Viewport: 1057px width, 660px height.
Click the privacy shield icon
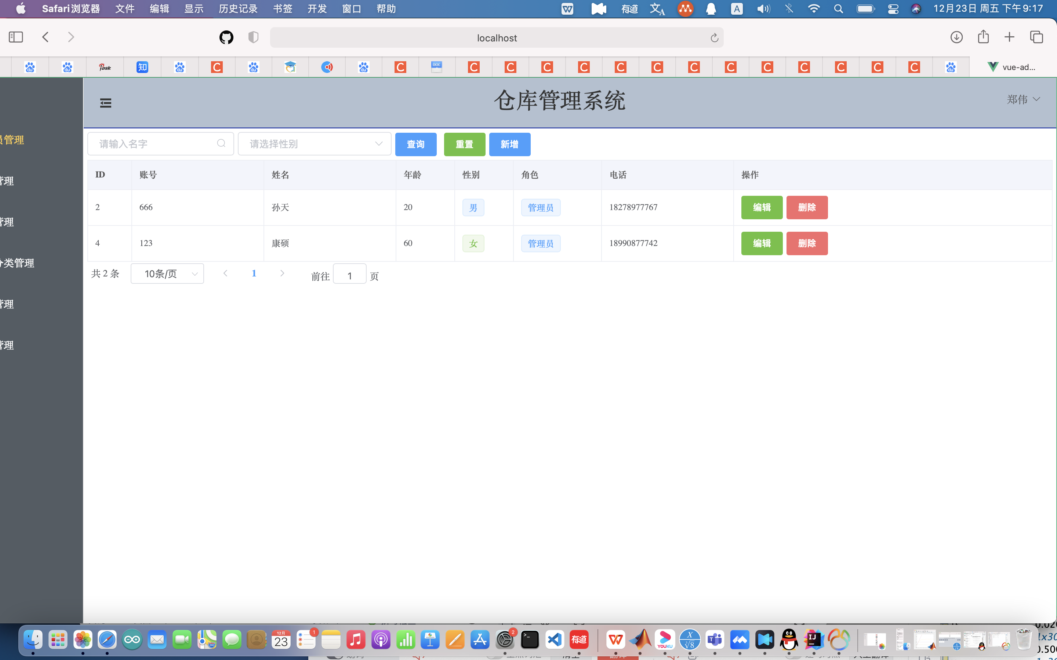tap(253, 37)
